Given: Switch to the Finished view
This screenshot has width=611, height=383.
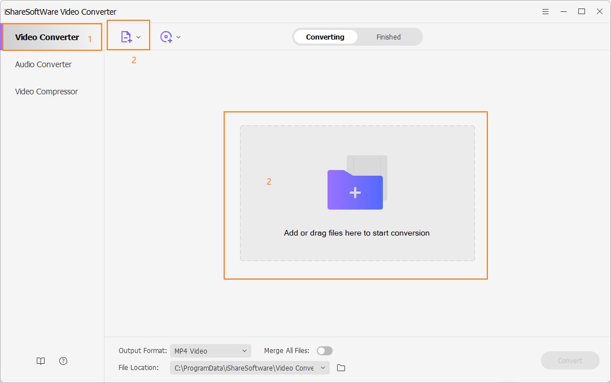Looking at the screenshot, I should click(389, 37).
